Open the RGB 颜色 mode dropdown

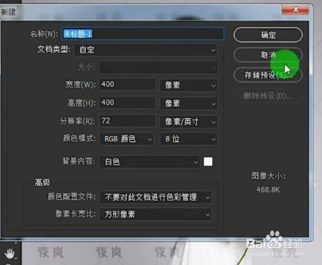126,139
